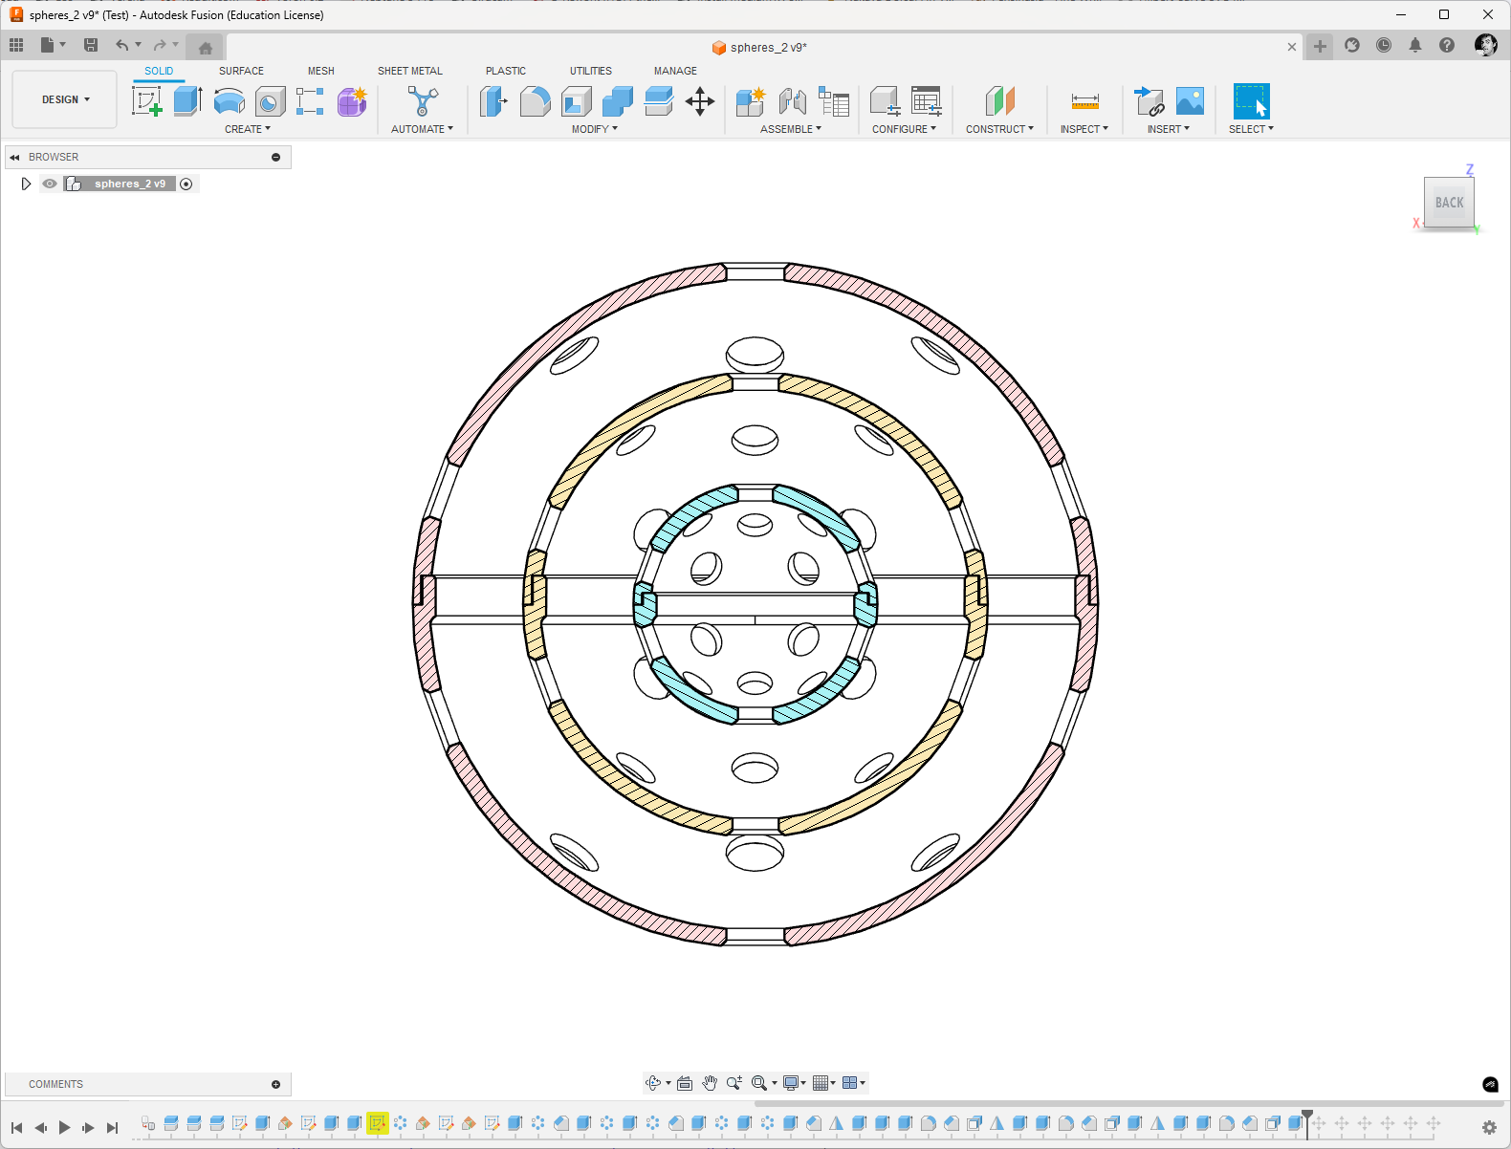Toggle visibility eye of spheres_2 v9
Image resolution: width=1511 pixels, height=1149 pixels.
click(50, 184)
